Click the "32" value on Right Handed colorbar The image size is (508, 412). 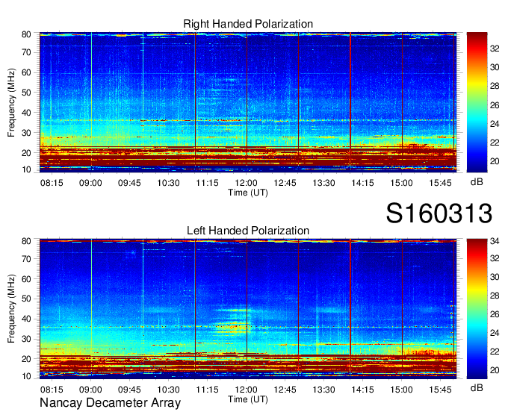(495, 49)
